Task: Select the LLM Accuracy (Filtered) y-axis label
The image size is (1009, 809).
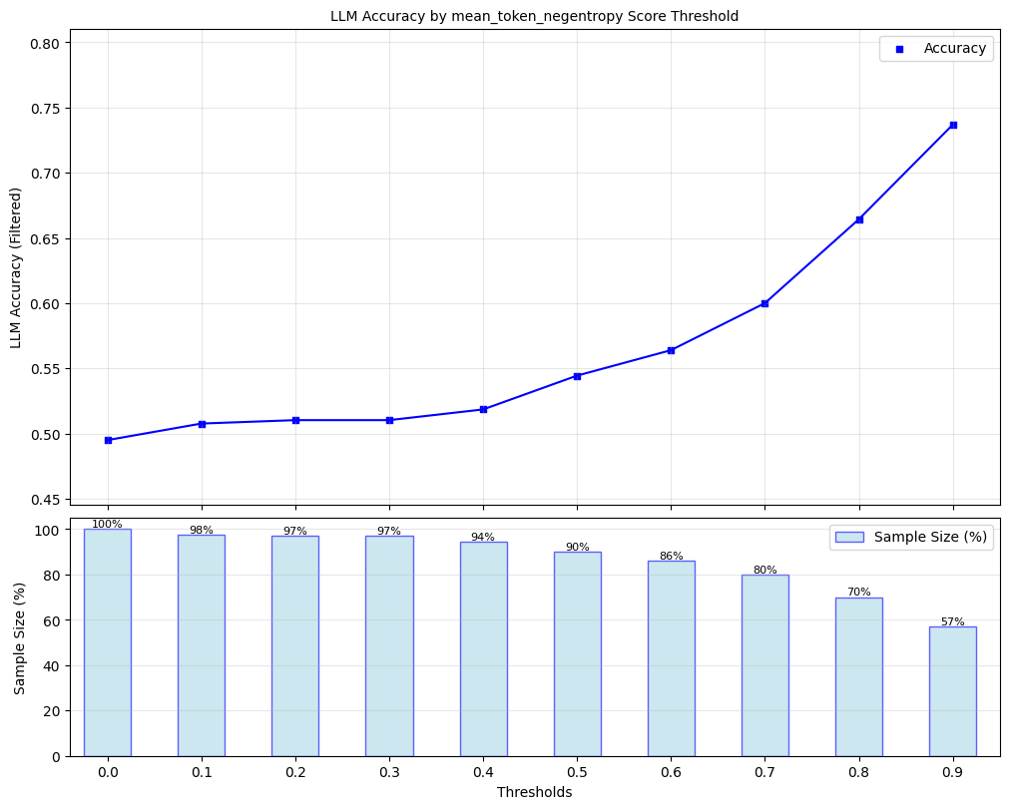Action: click(x=16, y=267)
